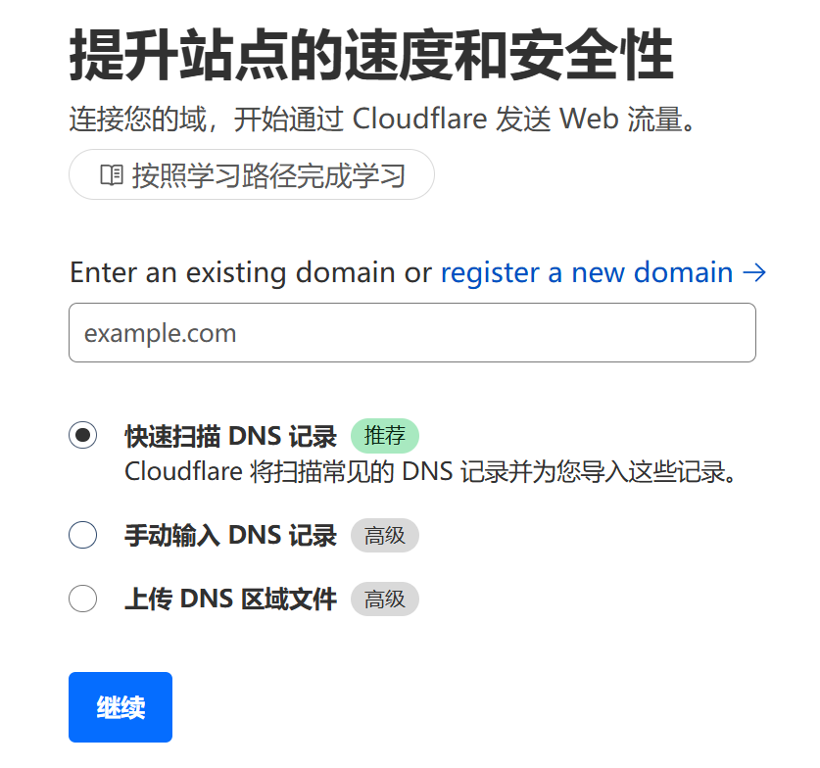This screenshot has height=768, width=820.
Task: Click the 'Enter an existing domain or' text
Action: point(251,272)
